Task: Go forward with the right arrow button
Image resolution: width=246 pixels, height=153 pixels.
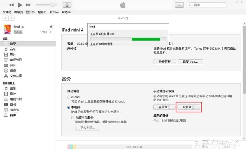Action: tap(12, 18)
